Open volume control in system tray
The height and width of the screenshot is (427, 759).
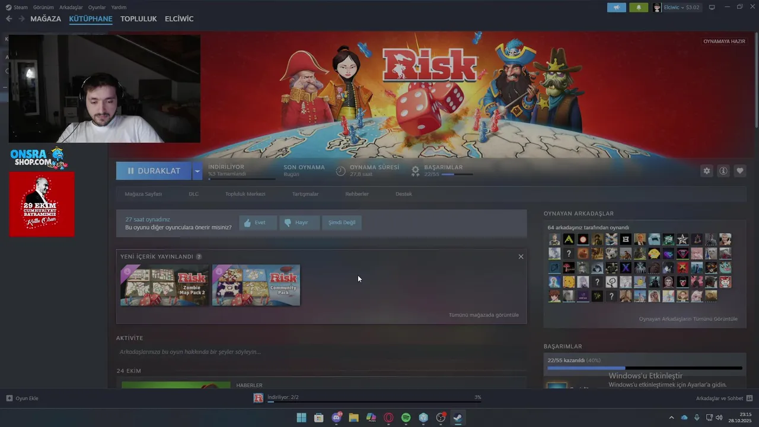coord(719,418)
